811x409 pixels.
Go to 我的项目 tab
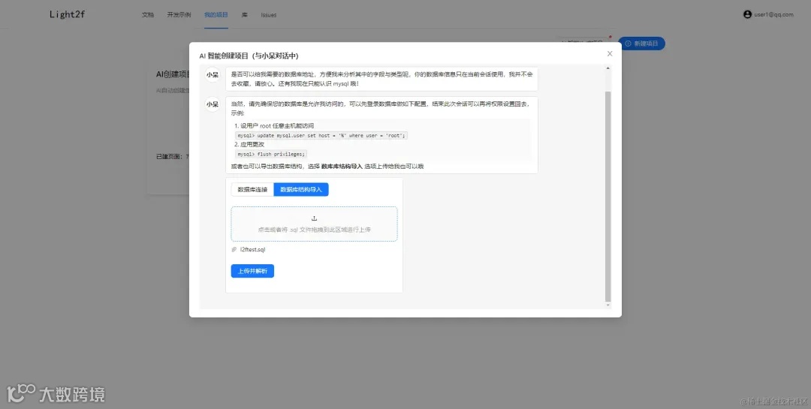point(216,15)
